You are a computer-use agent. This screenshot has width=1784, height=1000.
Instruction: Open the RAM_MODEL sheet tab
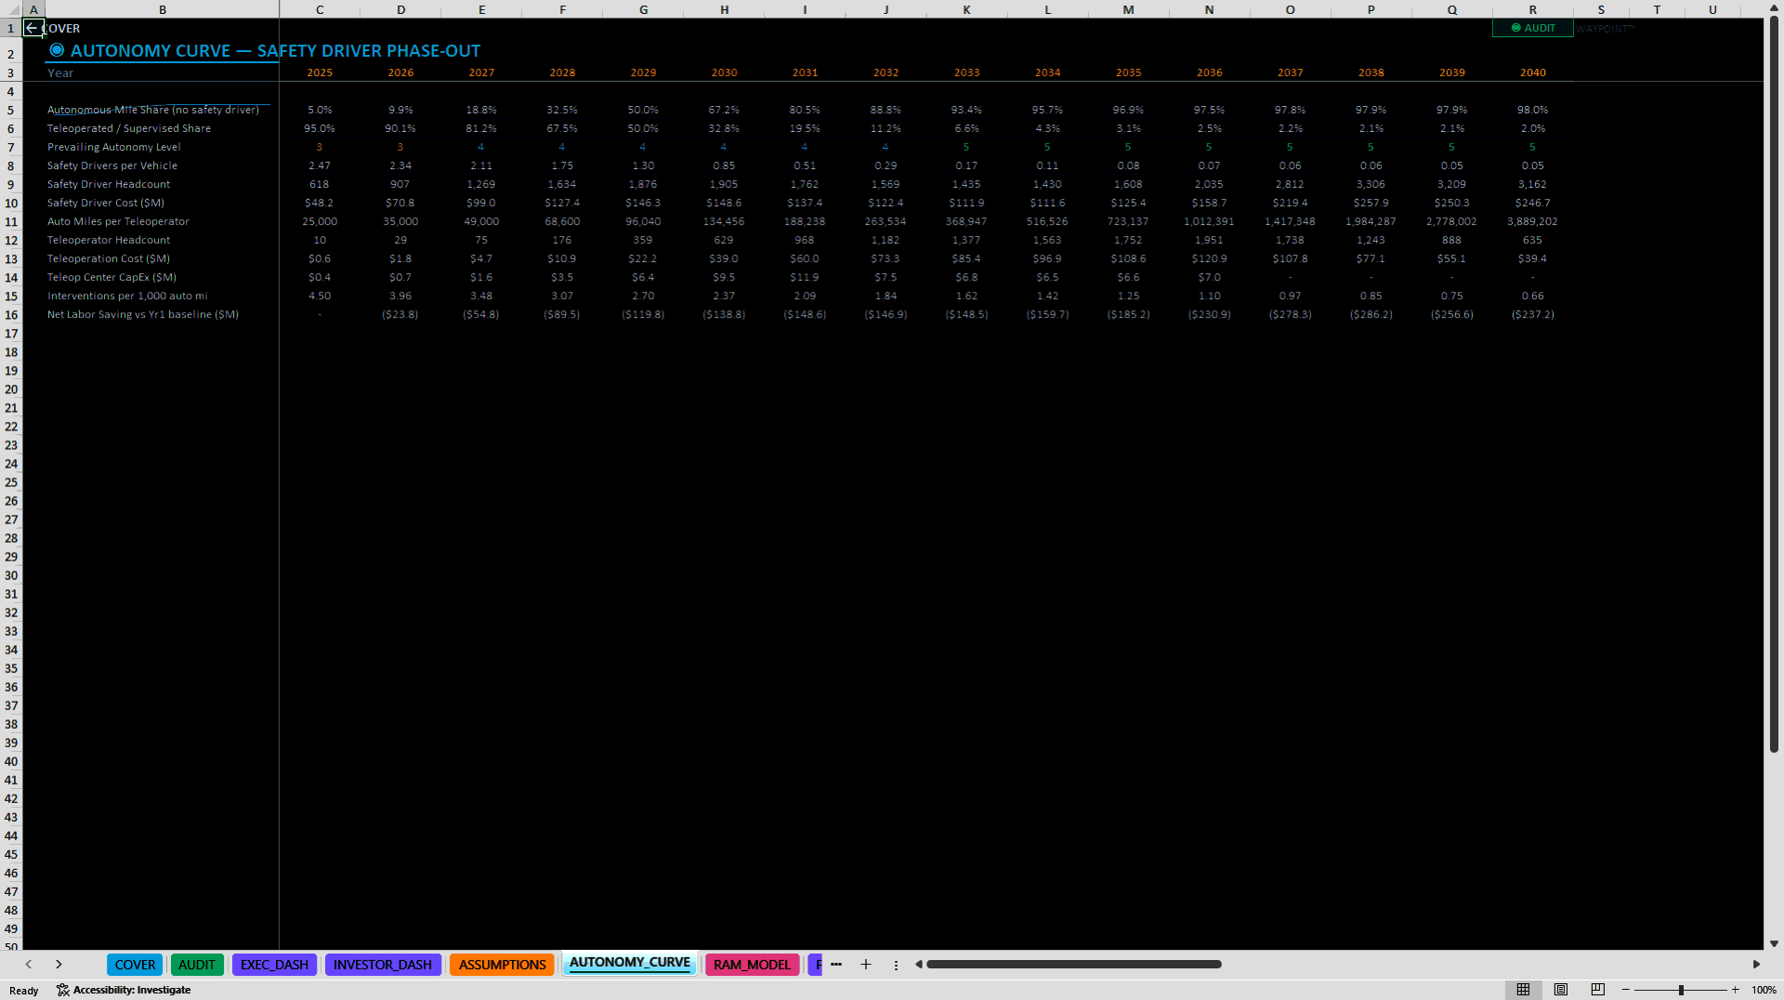tap(752, 965)
